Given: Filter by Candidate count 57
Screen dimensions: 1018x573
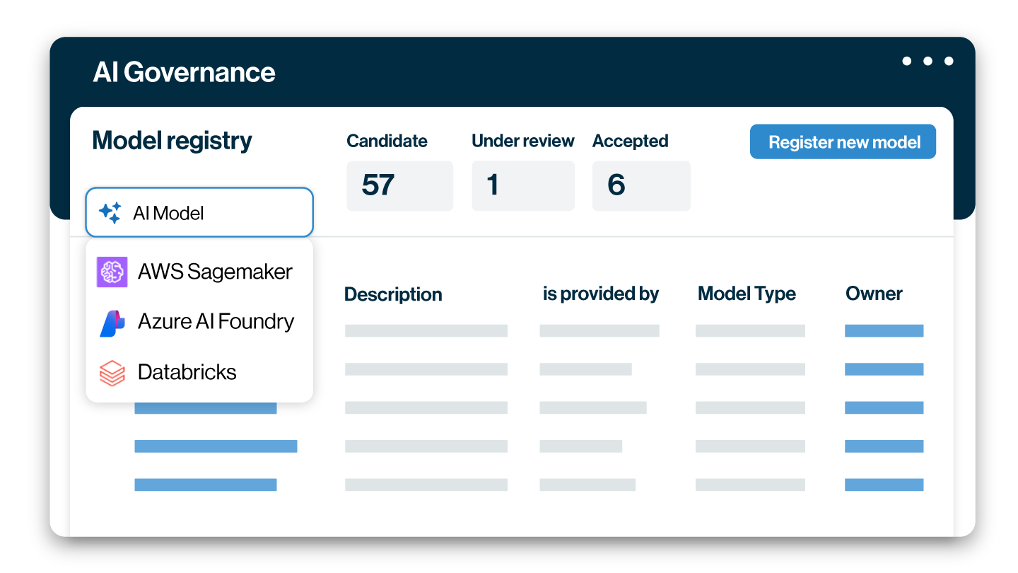Looking at the screenshot, I should coord(399,185).
